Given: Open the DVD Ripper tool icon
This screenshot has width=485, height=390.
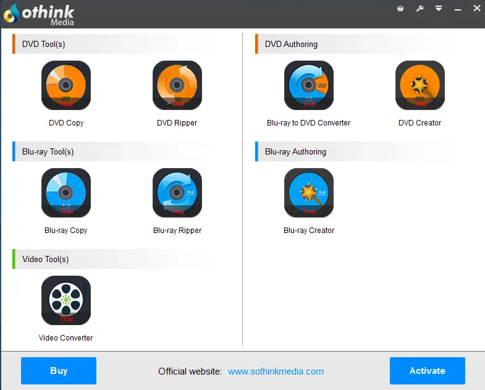Looking at the screenshot, I should pyautogui.click(x=177, y=86).
